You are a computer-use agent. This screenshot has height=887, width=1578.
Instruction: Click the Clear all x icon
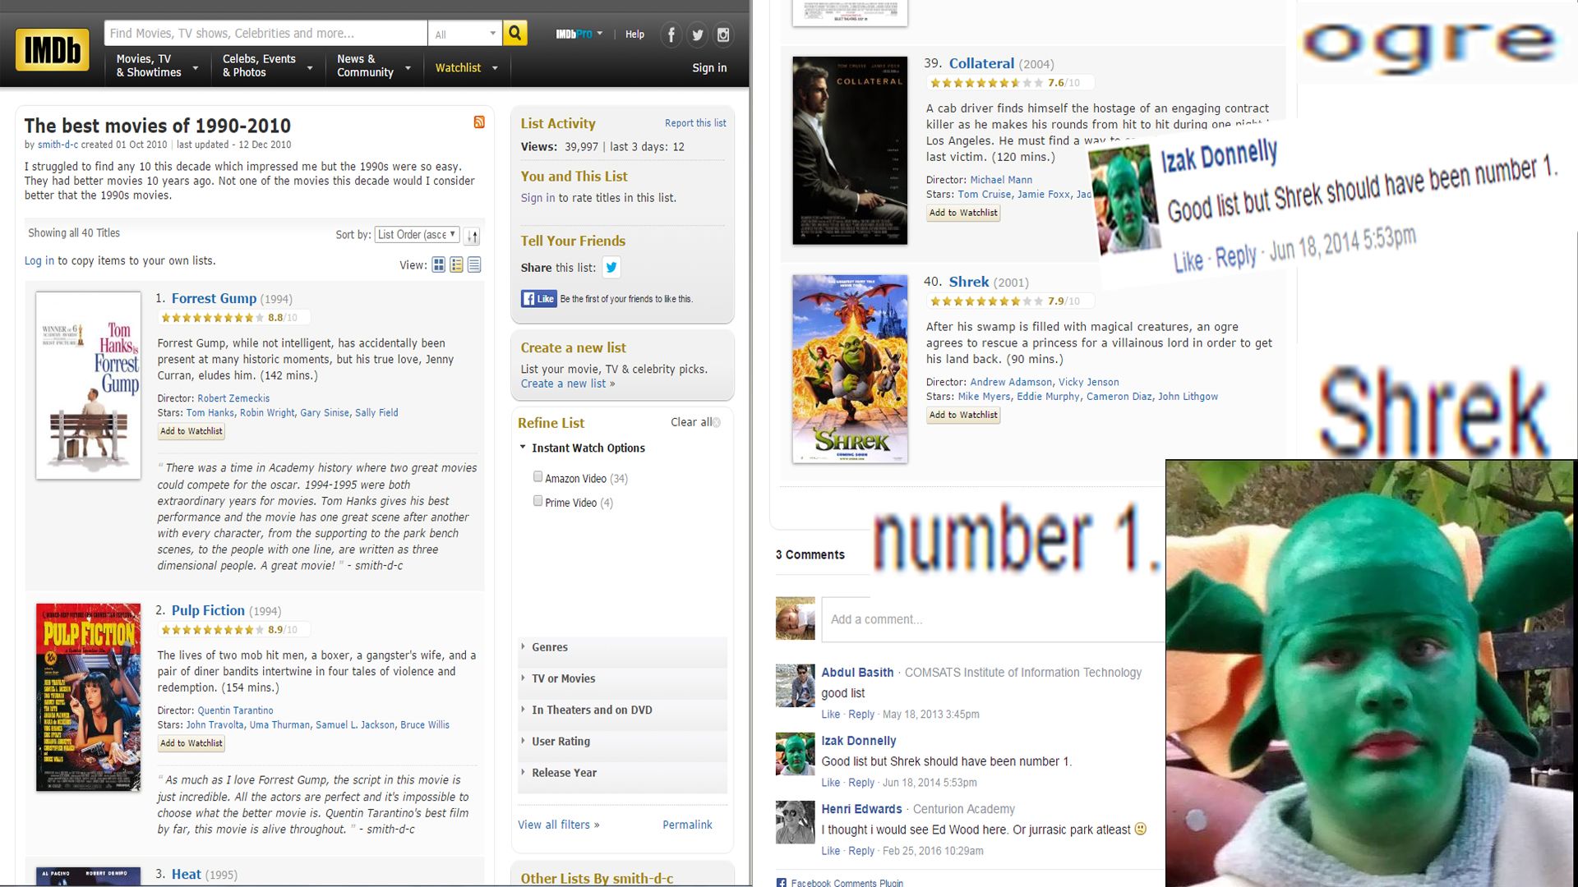point(717,422)
